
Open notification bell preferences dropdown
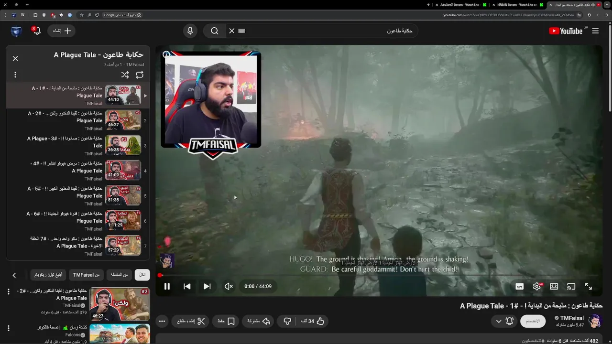point(504,321)
